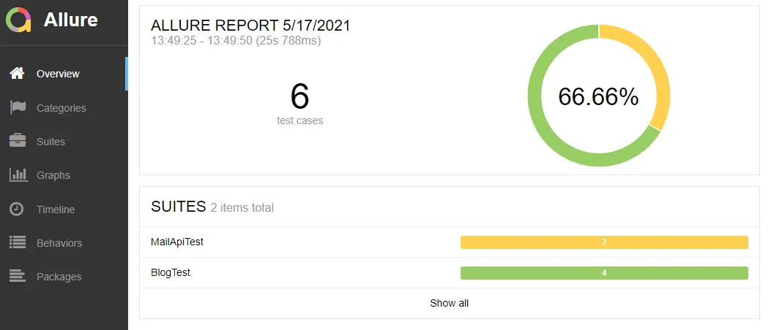The width and height of the screenshot is (771, 330).
Task: Click BlogTest green status bar
Action: [x=604, y=273]
